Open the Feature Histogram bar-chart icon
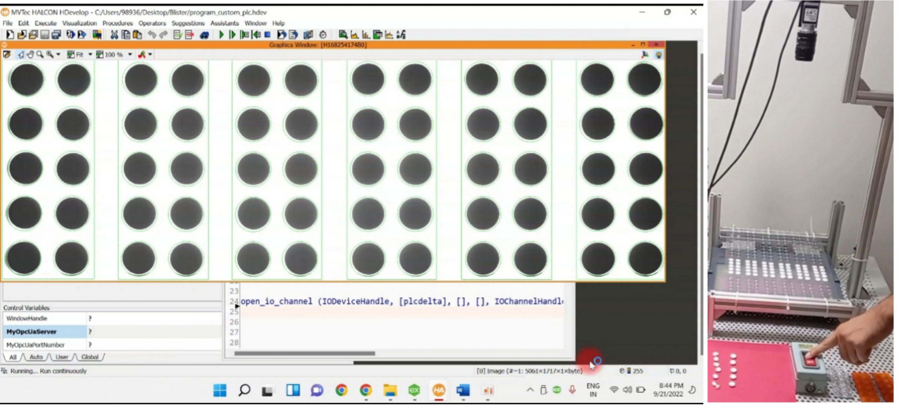Image resolution: width=898 pixels, height=407 pixels. pos(366,35)
